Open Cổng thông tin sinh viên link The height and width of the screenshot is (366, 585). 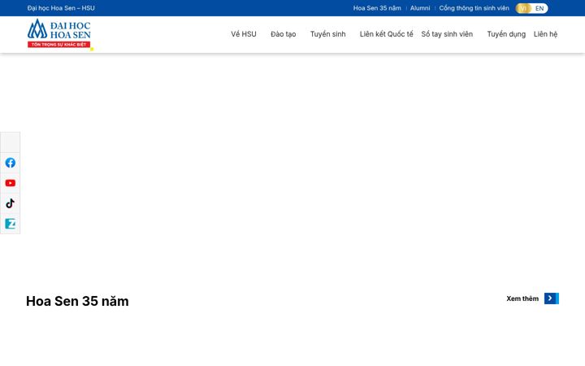click(x=474, y=8)
